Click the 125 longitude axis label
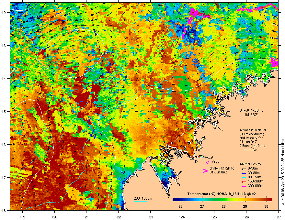This screenshot has height=220, width=285. point(214,217)
